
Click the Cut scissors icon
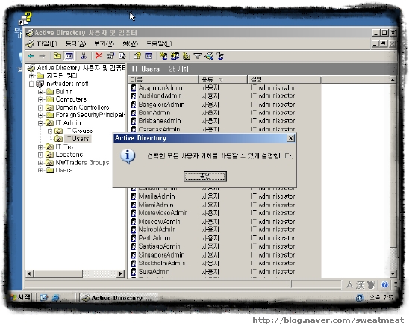[x=84, y=56]
